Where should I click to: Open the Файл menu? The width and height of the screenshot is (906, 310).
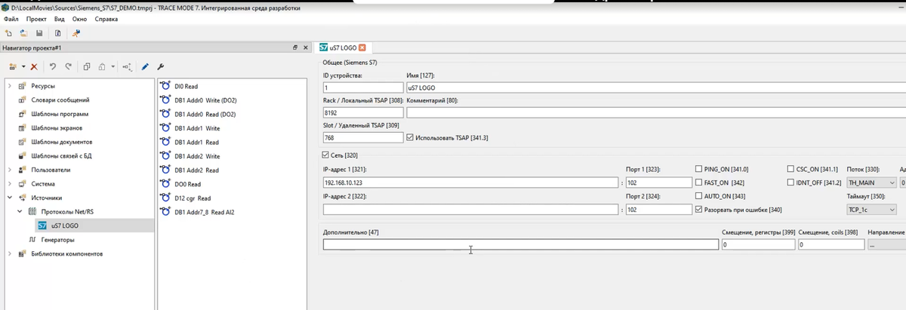pyautogui.click(x=11, y=19)
